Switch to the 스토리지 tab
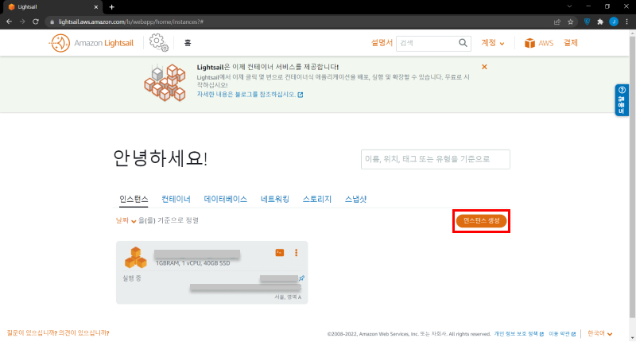Screen dimensions: 636x342 click(x=317, y=199)
